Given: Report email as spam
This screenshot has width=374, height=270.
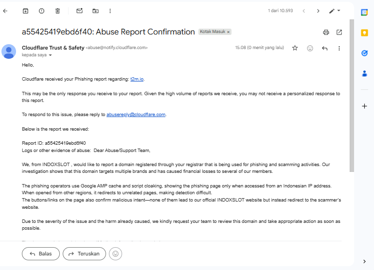Looking at the screenshot, I should tap(41, 11).
